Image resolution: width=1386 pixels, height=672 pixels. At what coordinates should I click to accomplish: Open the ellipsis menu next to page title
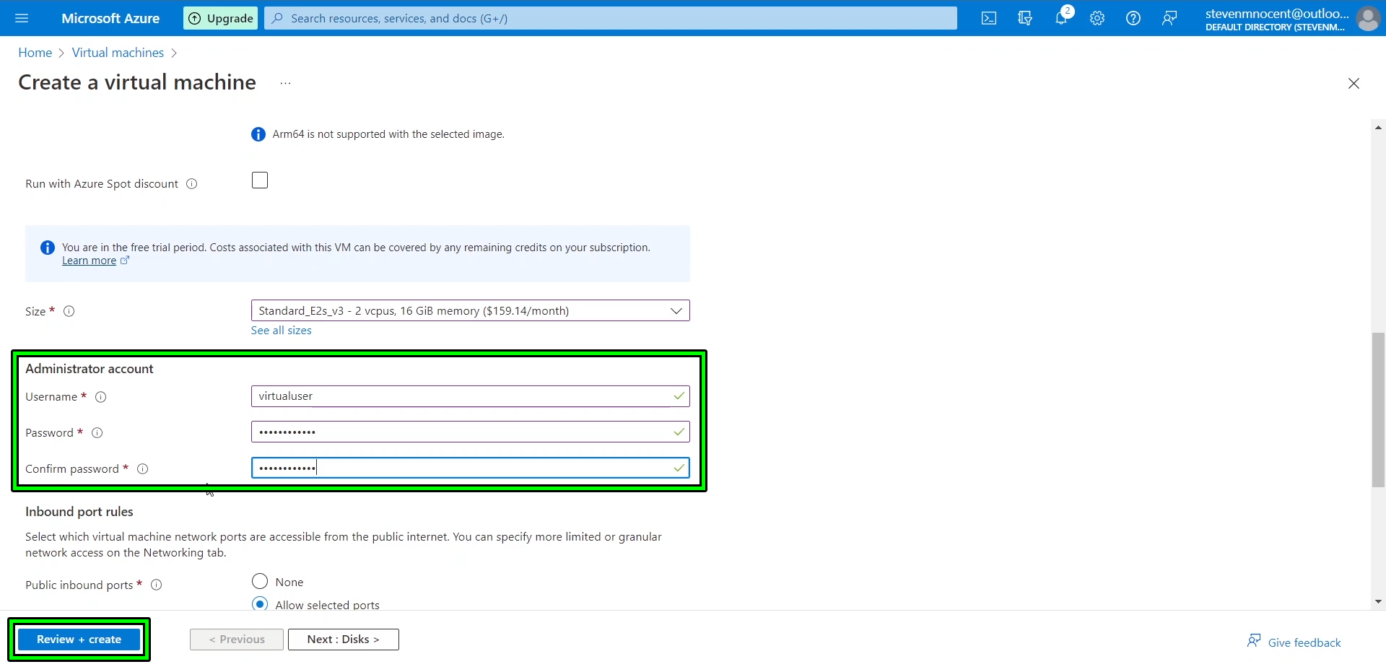(284, 84)
